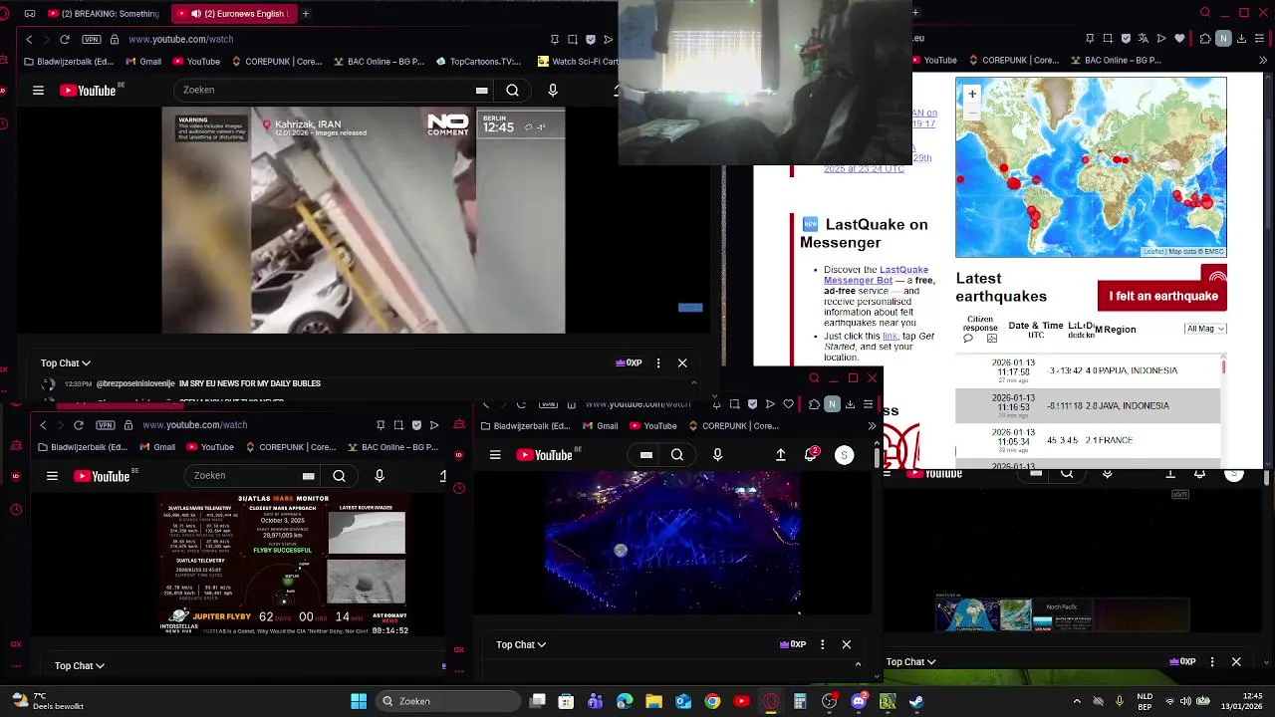Click snapshot icon in Euronews window address bar
1275x717 pixels.
(573, 40)
